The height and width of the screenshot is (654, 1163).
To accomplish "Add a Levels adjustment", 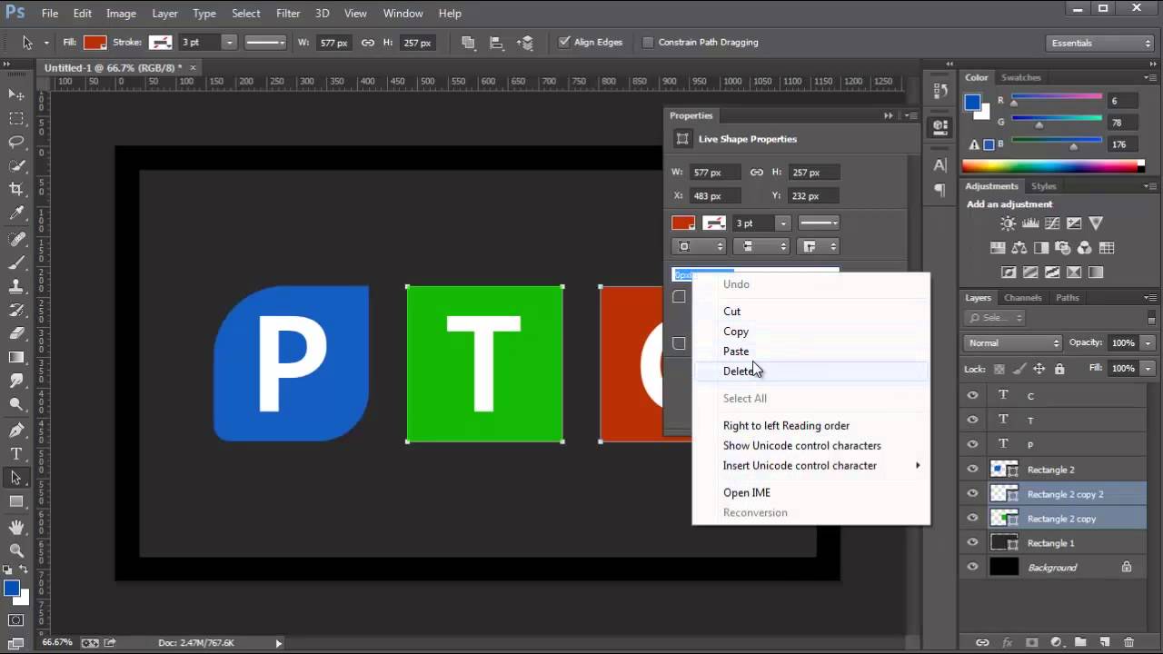I will (x=1030, y=223).
